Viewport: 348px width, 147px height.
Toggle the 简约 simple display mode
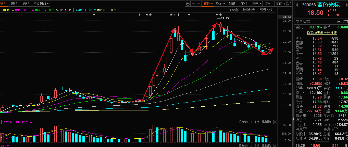[x=268, y=4]
